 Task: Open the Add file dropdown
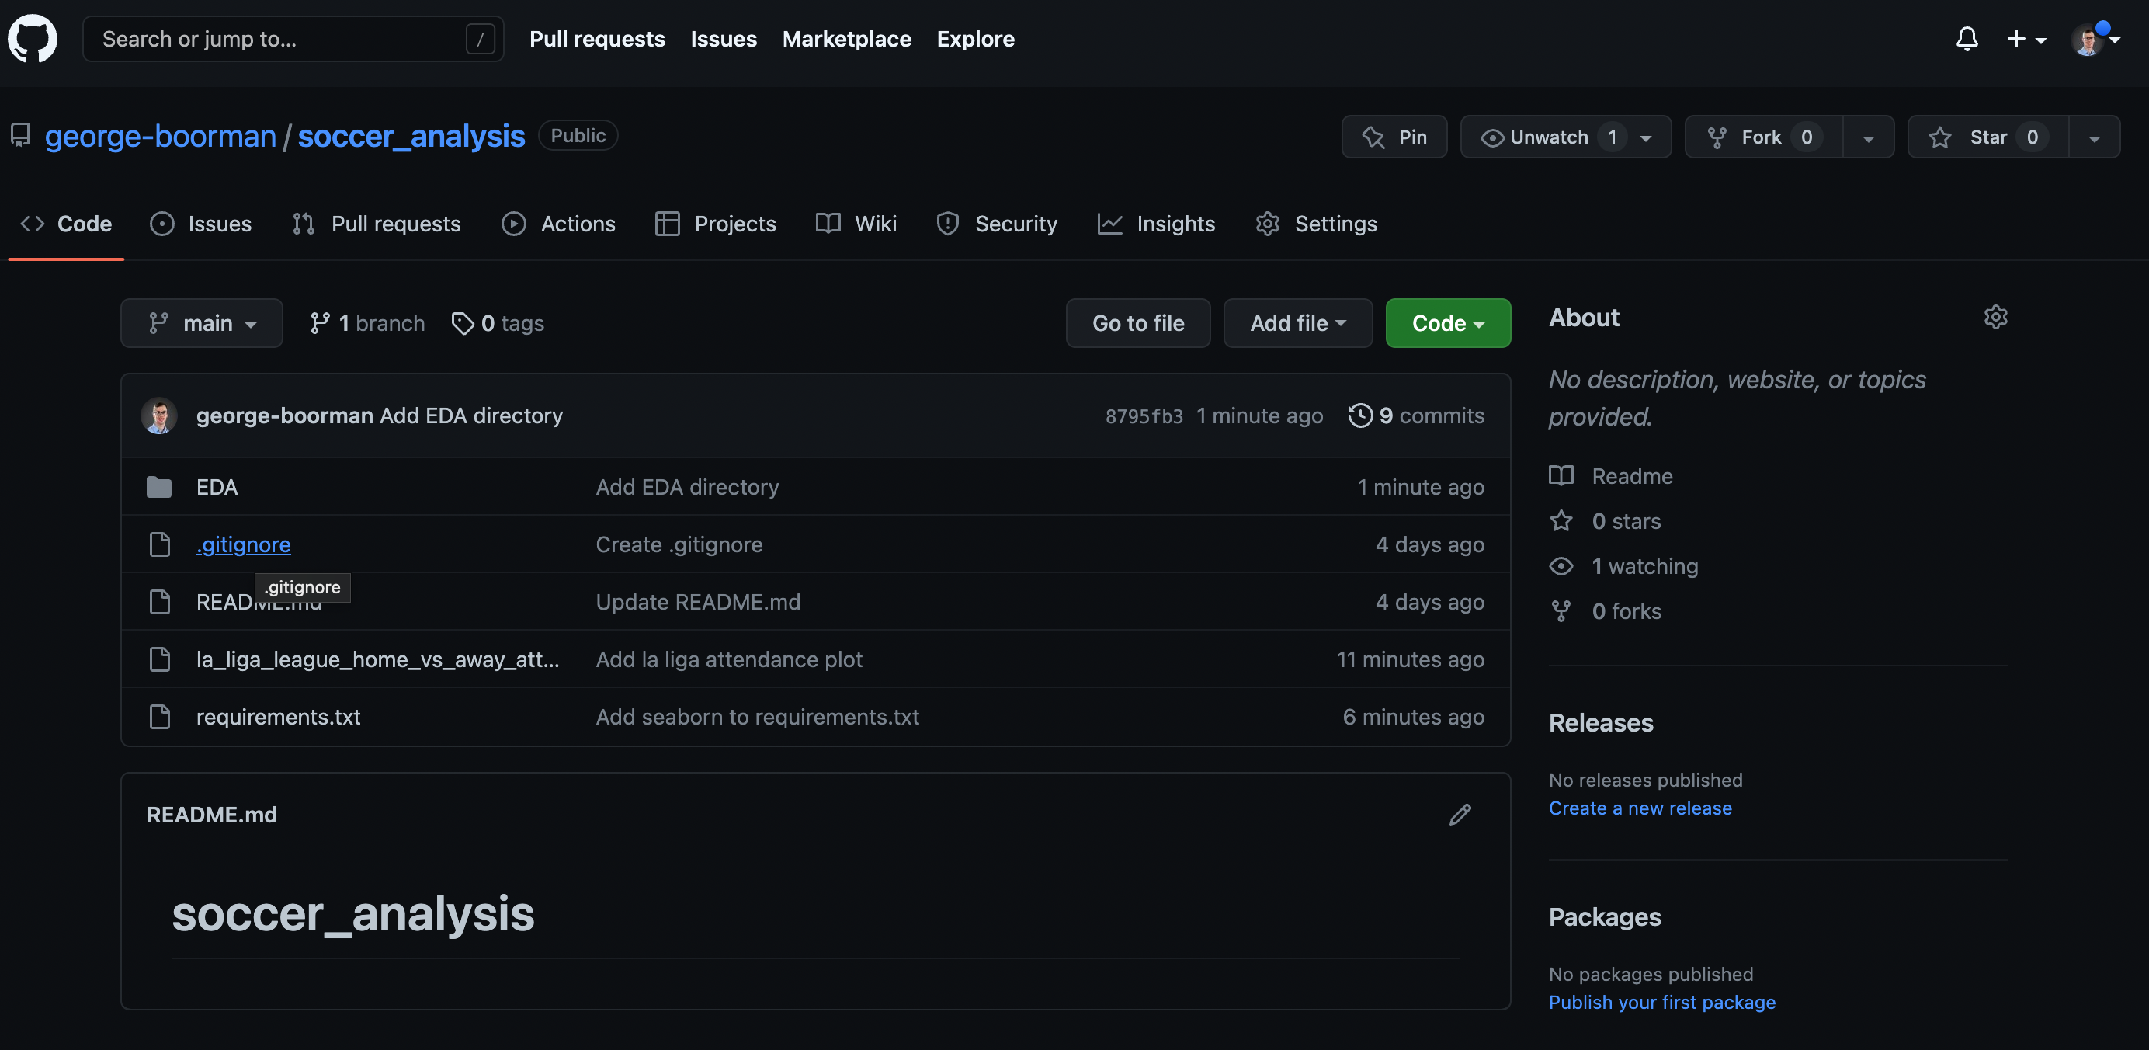coord(1297,323)
